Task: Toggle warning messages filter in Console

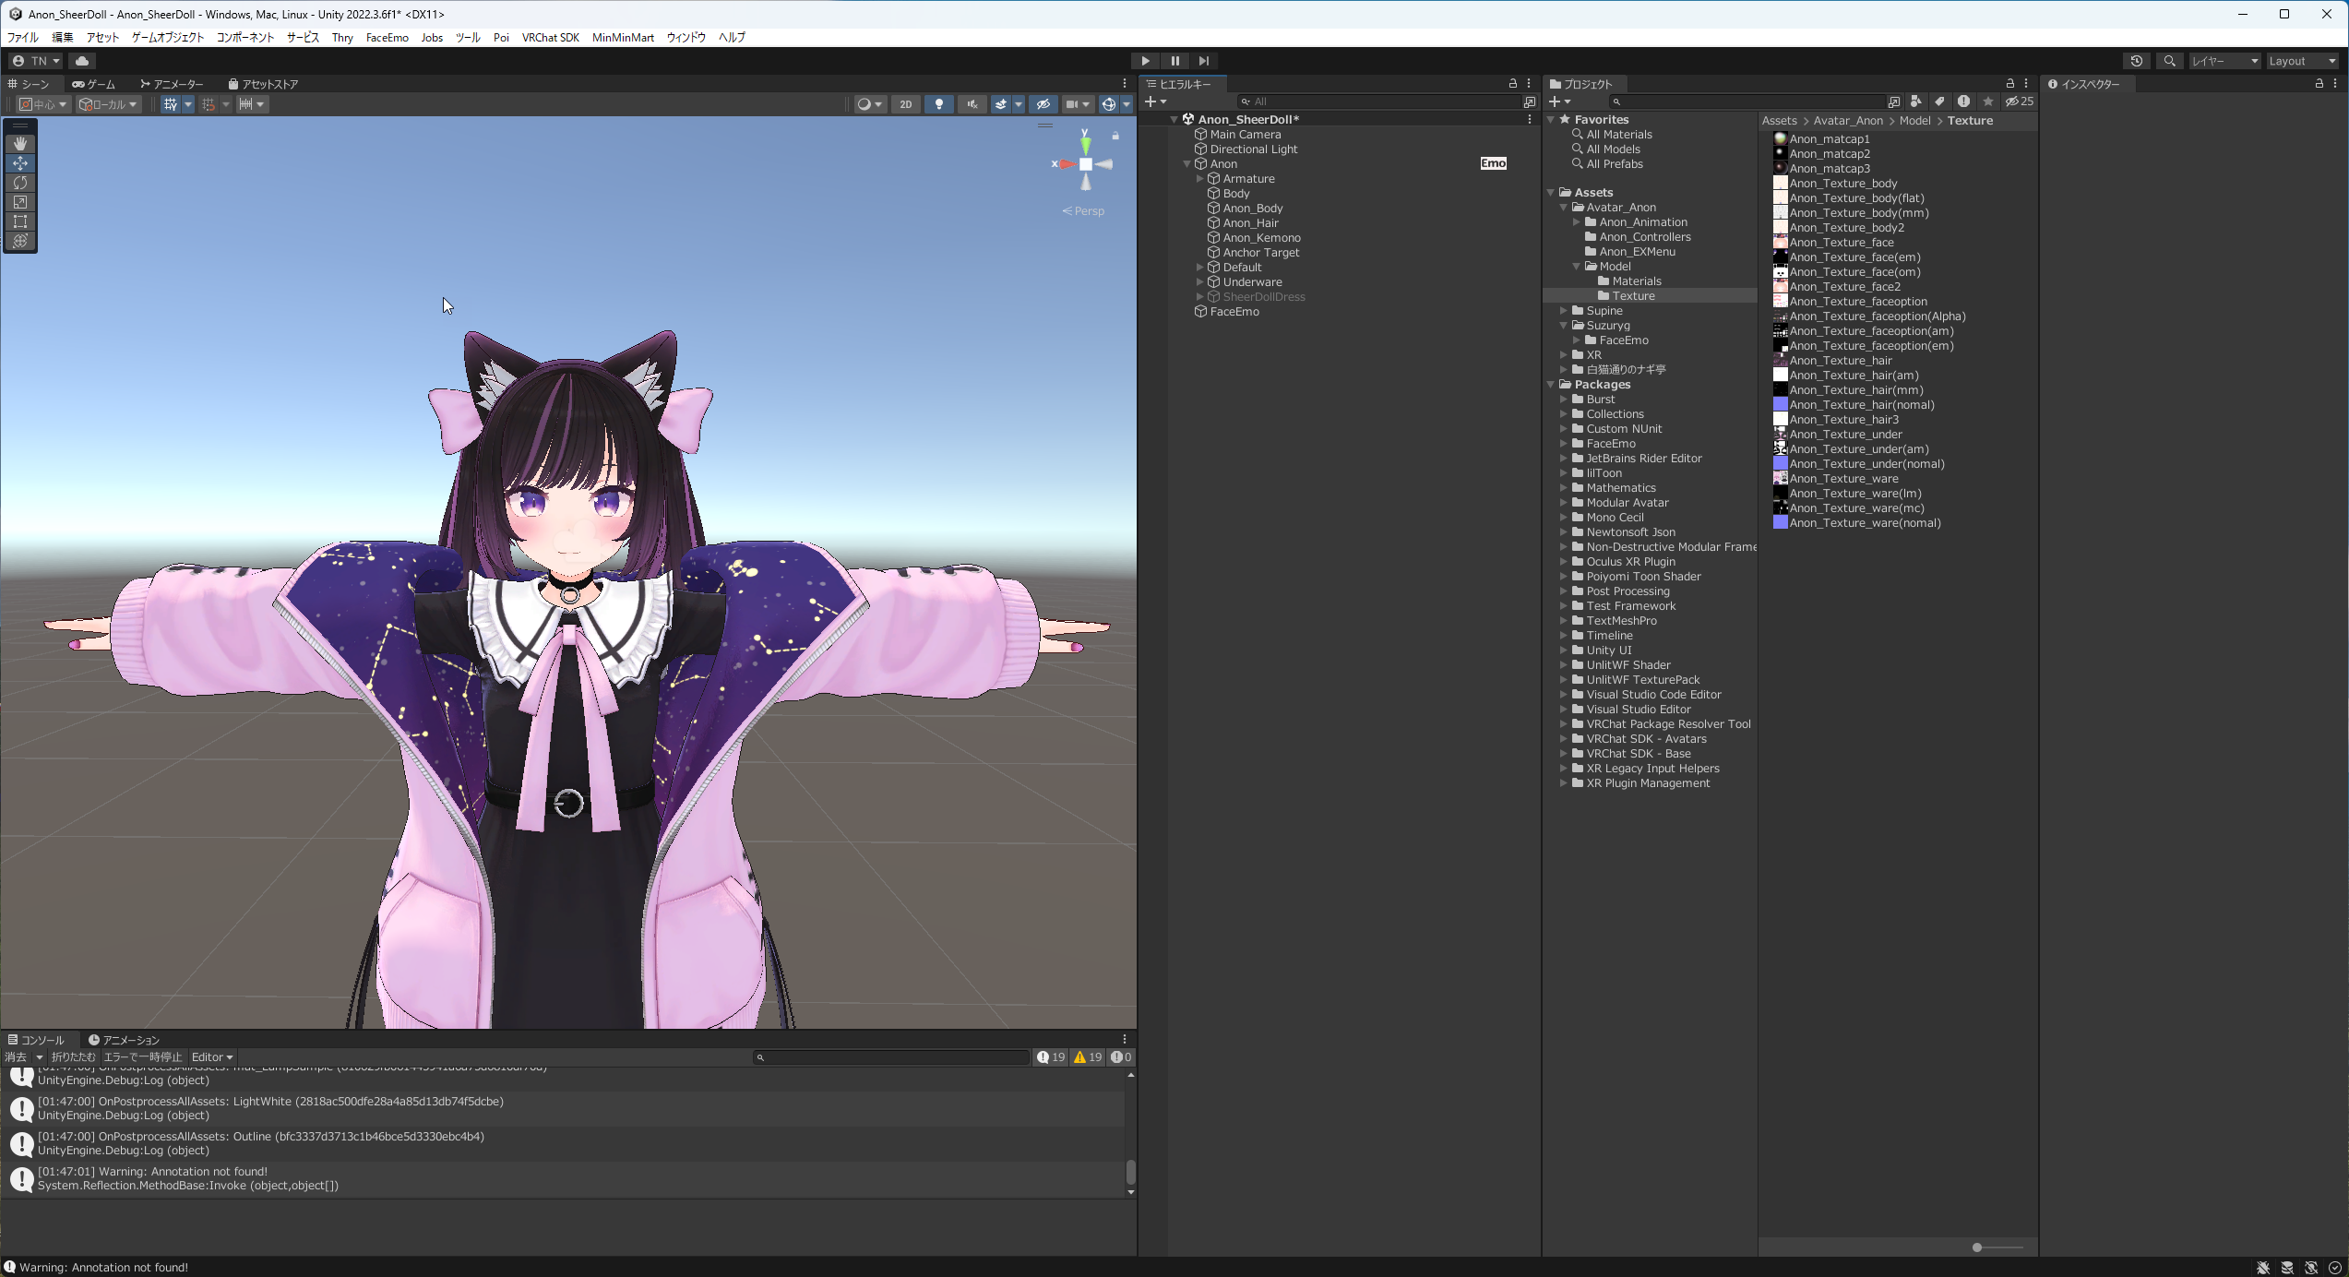Action: pyautogui.click(x=1088, y=1057)
